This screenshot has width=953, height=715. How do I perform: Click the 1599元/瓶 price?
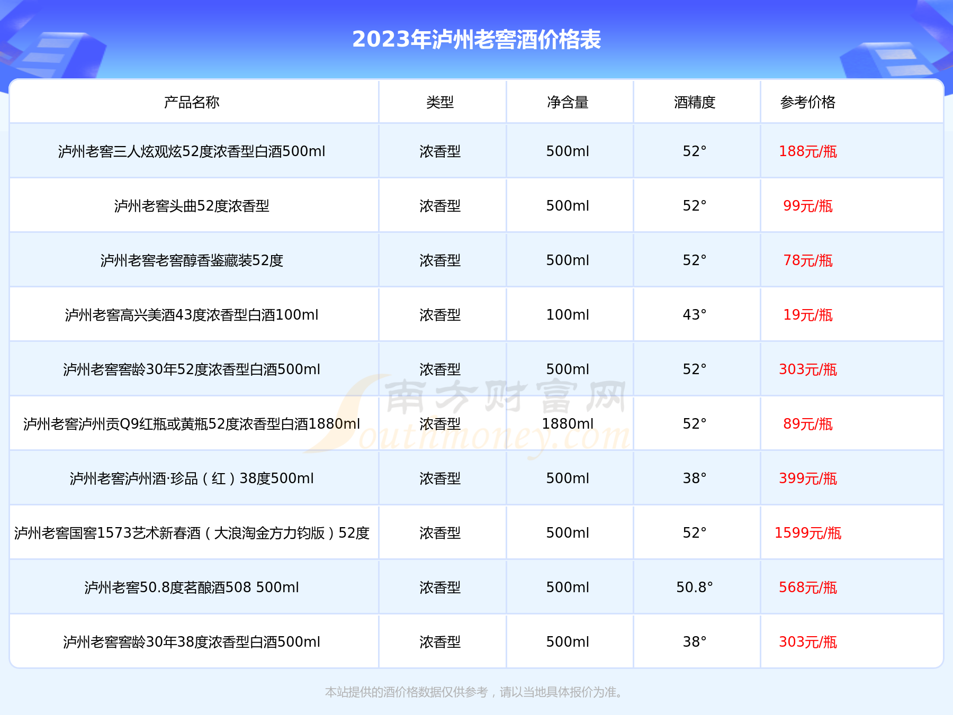click(x=808, y=533)
